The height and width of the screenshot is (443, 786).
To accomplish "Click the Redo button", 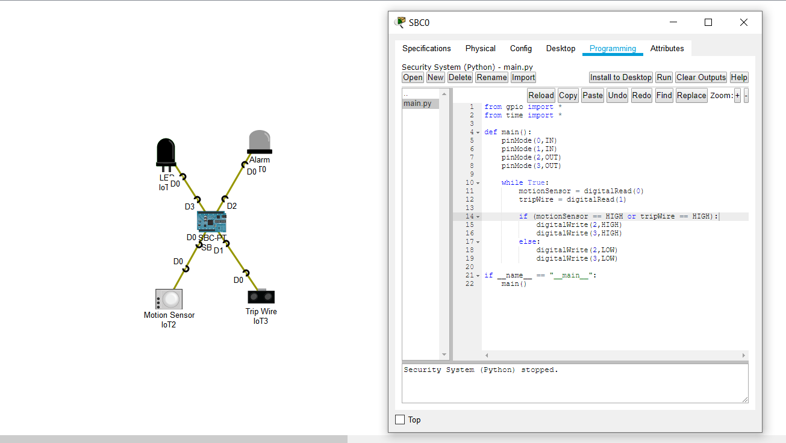I will pyautogui.click(x=642, y=95).
